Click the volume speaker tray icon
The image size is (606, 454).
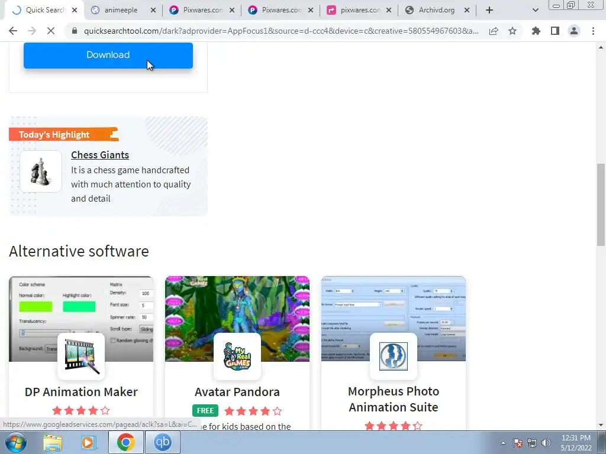[546, 443]
